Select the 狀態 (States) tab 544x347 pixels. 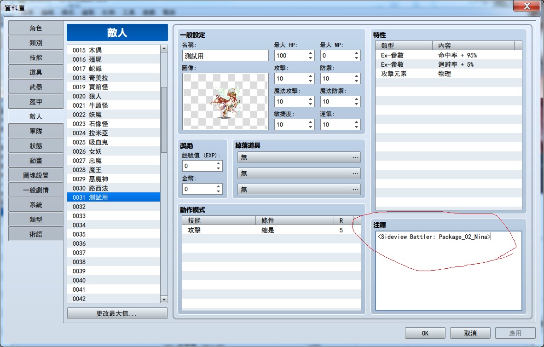click(x=36, y=146)
